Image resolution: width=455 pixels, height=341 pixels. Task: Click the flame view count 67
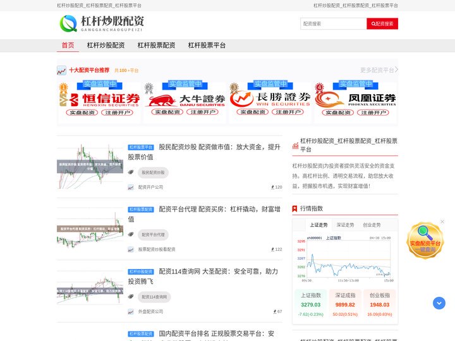pyautogui.click(x=277, y=312)
